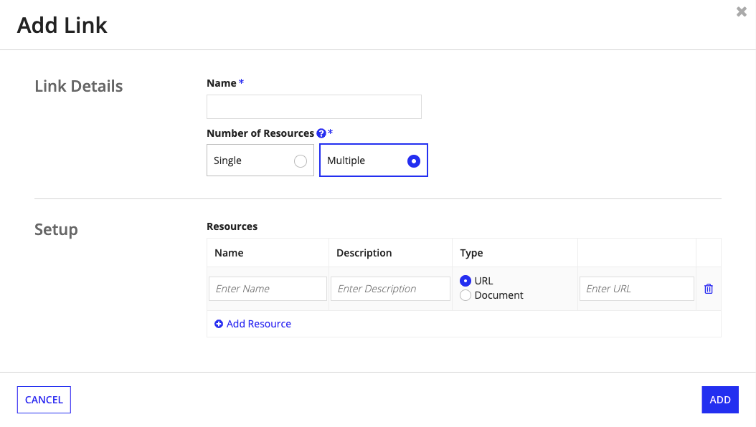This screenshot has height=427, width=756.
Task: Click the Setup section heading
Action: (56, 230)
